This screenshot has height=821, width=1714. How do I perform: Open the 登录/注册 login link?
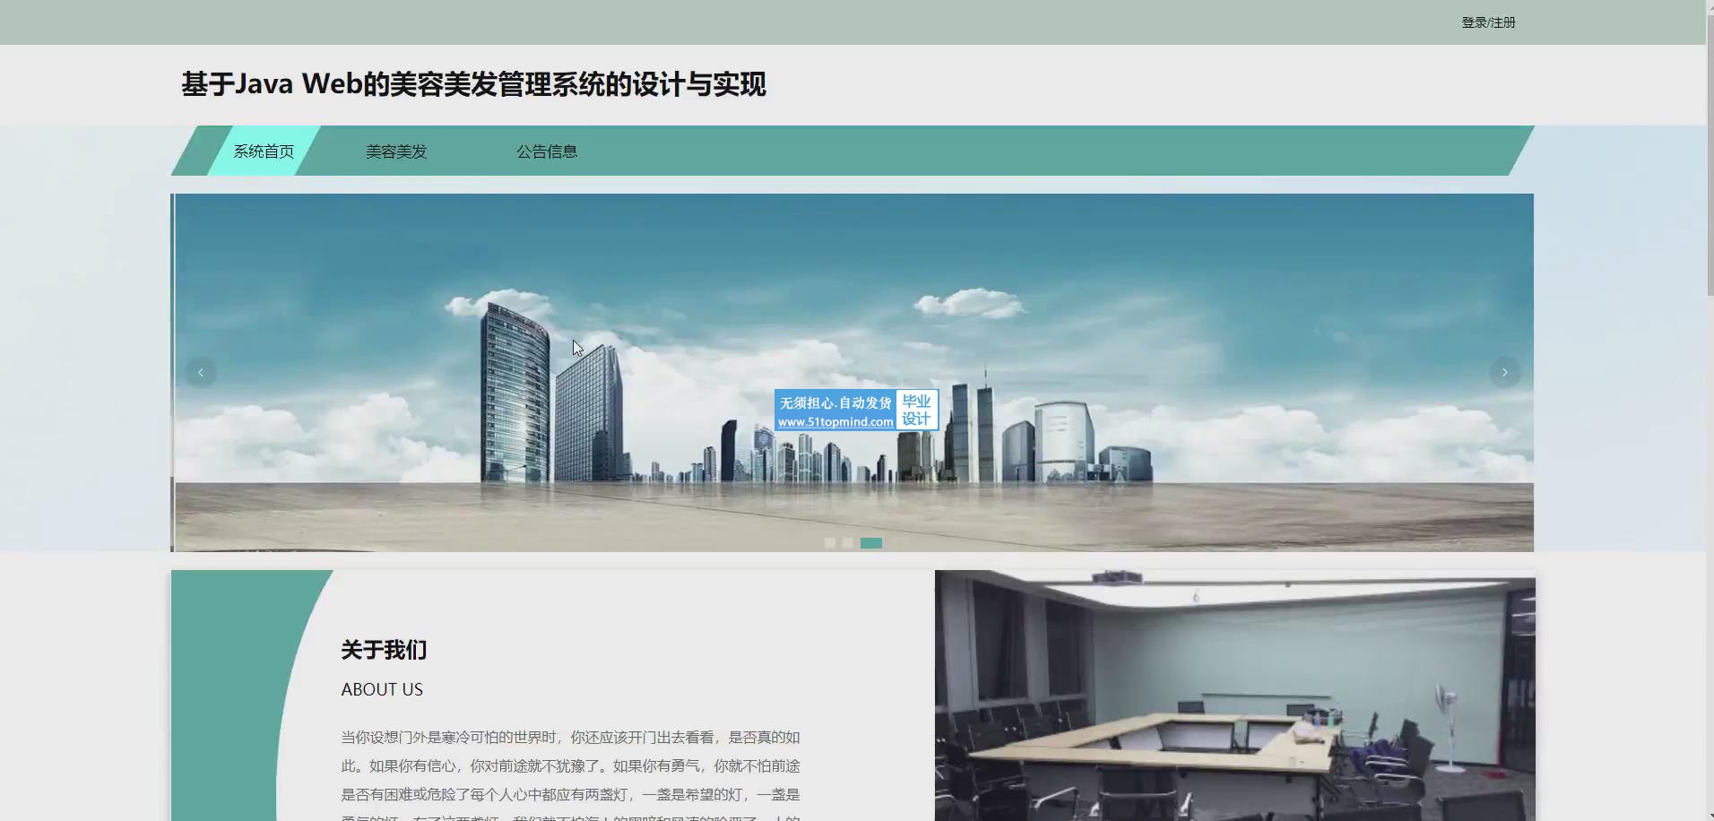(1488, 22)
